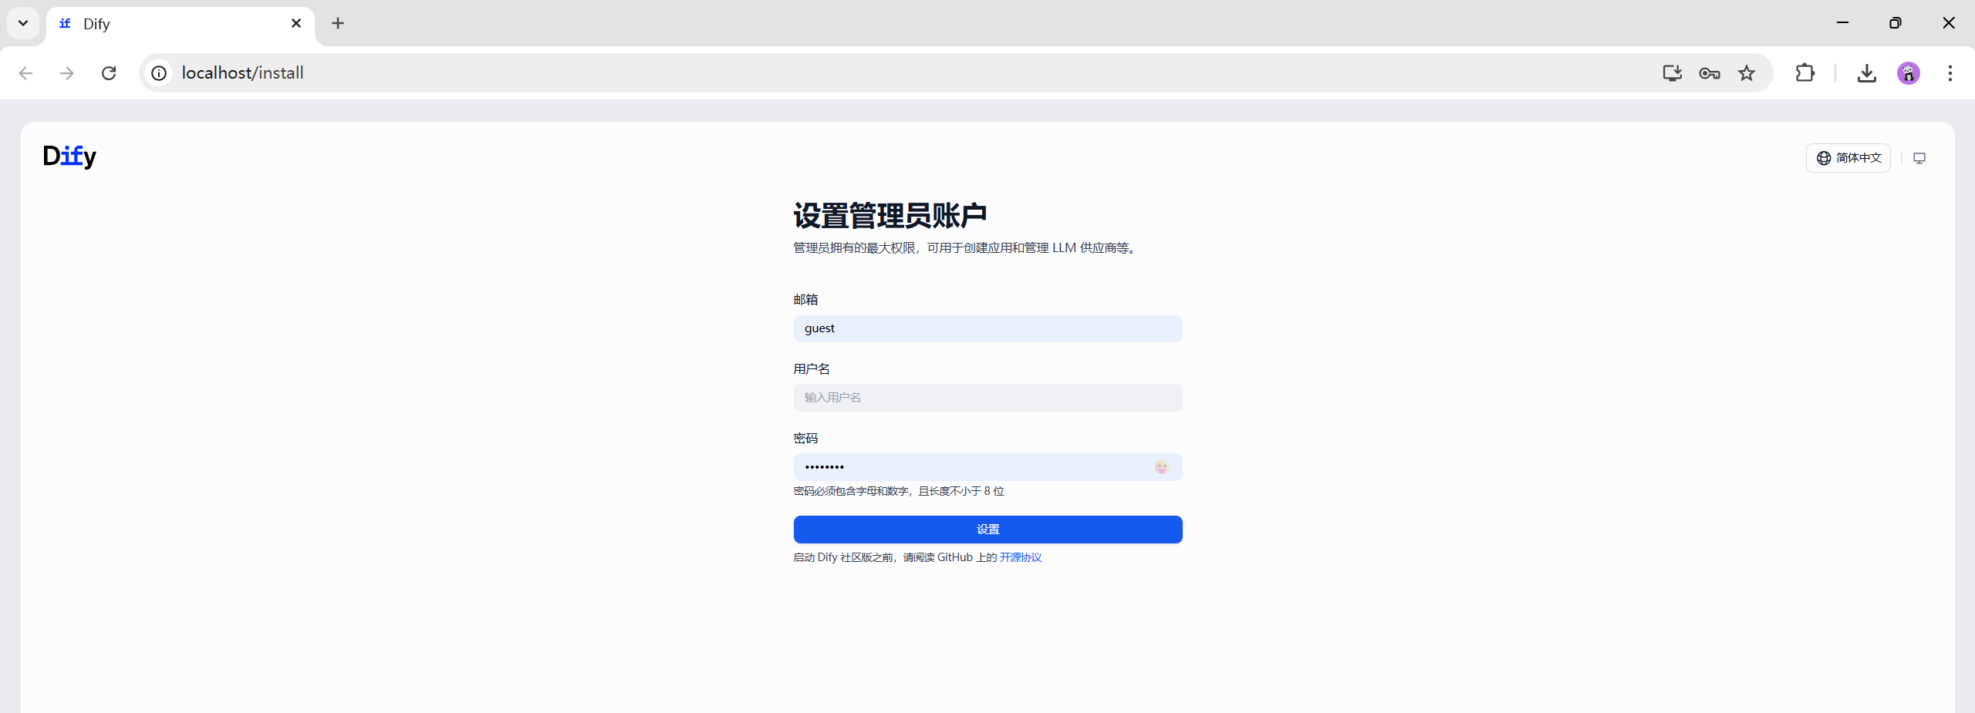Bookmark this page with the star icon
Image resolution: width=1975 pixels, height=713 pixels.
[x=1746, y=72]
